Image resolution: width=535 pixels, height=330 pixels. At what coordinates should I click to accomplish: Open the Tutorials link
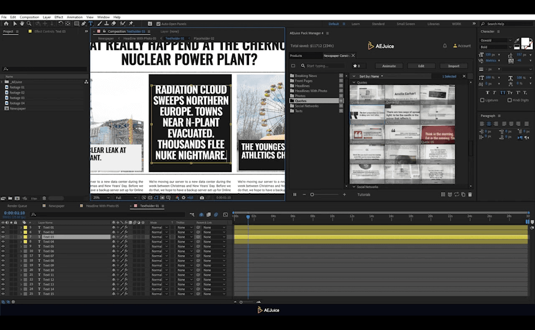tap(364, 195)
